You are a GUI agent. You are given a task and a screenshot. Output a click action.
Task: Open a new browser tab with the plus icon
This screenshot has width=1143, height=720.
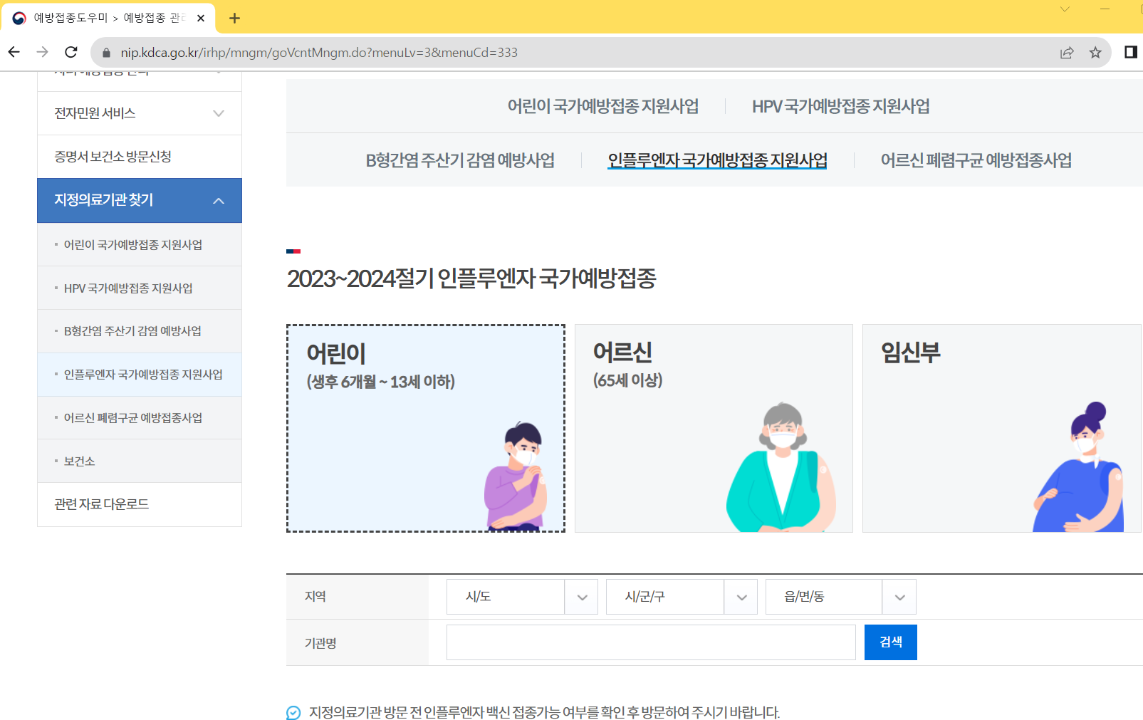[234, 17]
